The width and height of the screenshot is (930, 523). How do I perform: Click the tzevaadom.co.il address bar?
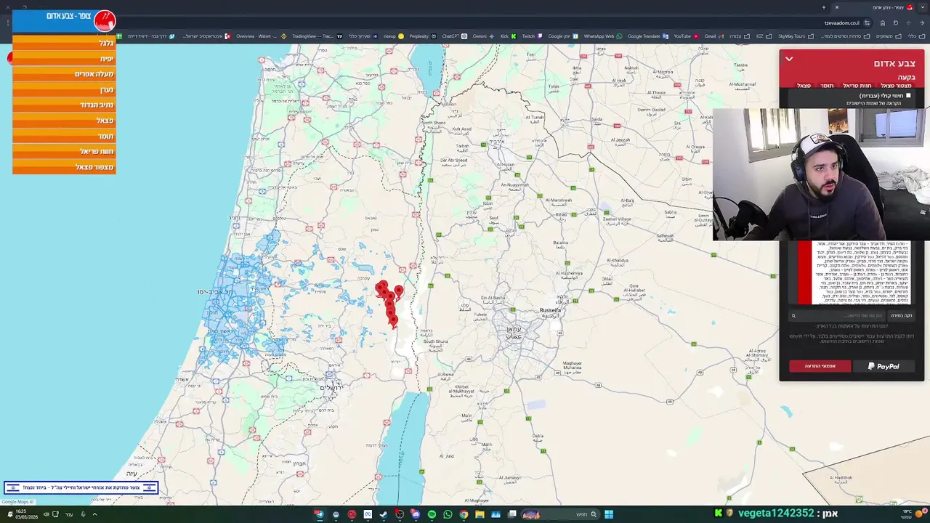tap(841, 23)
